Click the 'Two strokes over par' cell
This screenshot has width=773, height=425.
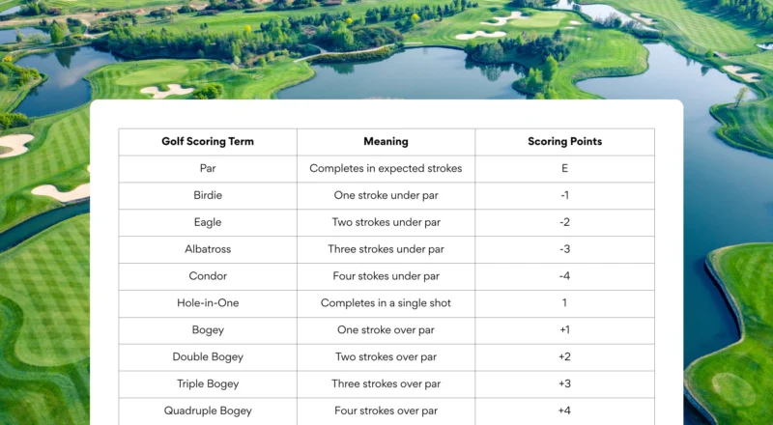(x=386, y=356)
